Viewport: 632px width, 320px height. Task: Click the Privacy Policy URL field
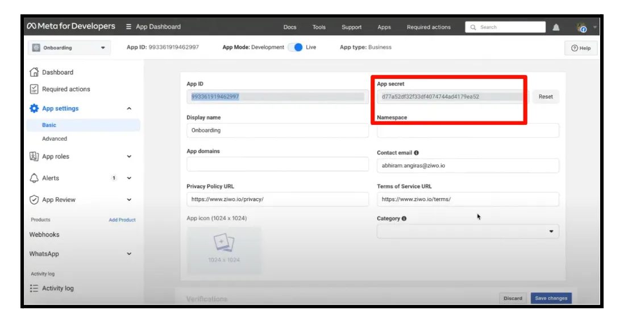(x=277, y=199)
